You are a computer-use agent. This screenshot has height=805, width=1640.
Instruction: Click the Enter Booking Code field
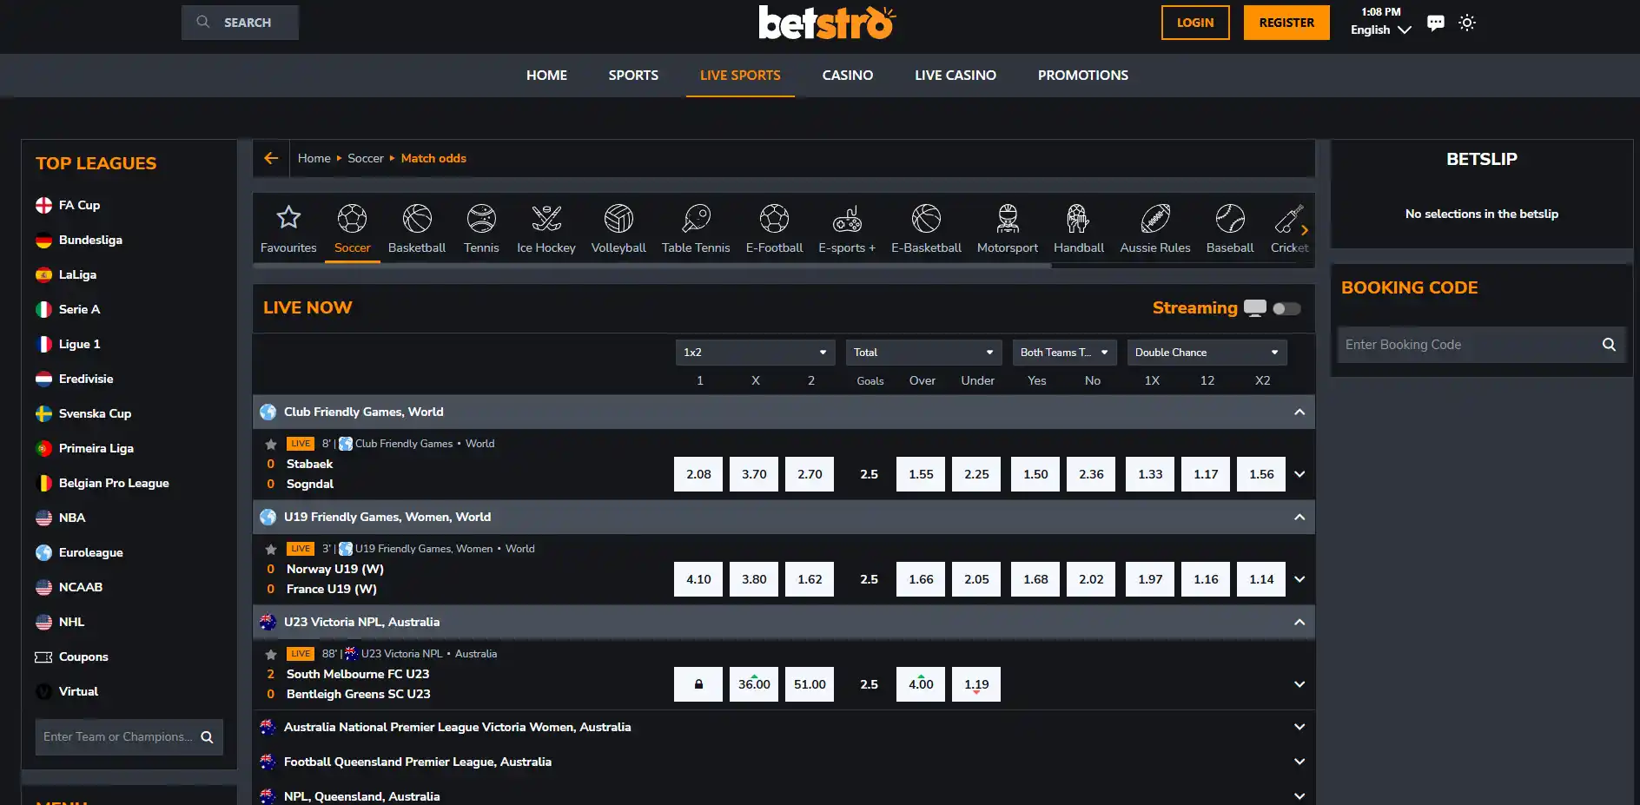coord(1468,345)
